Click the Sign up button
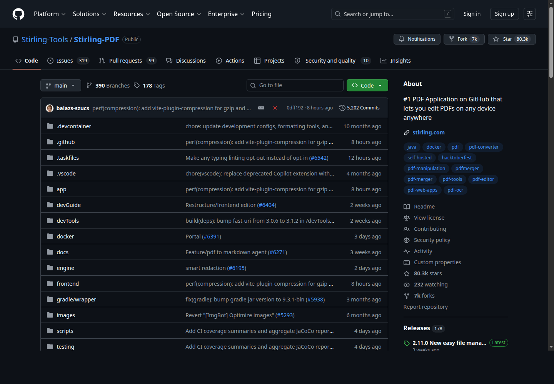 (504, 14)
